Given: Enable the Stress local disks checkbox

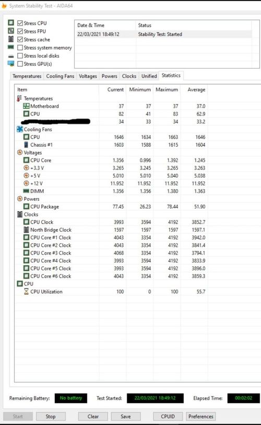Looking at the screenshot, I should click(x=20, y=55).
